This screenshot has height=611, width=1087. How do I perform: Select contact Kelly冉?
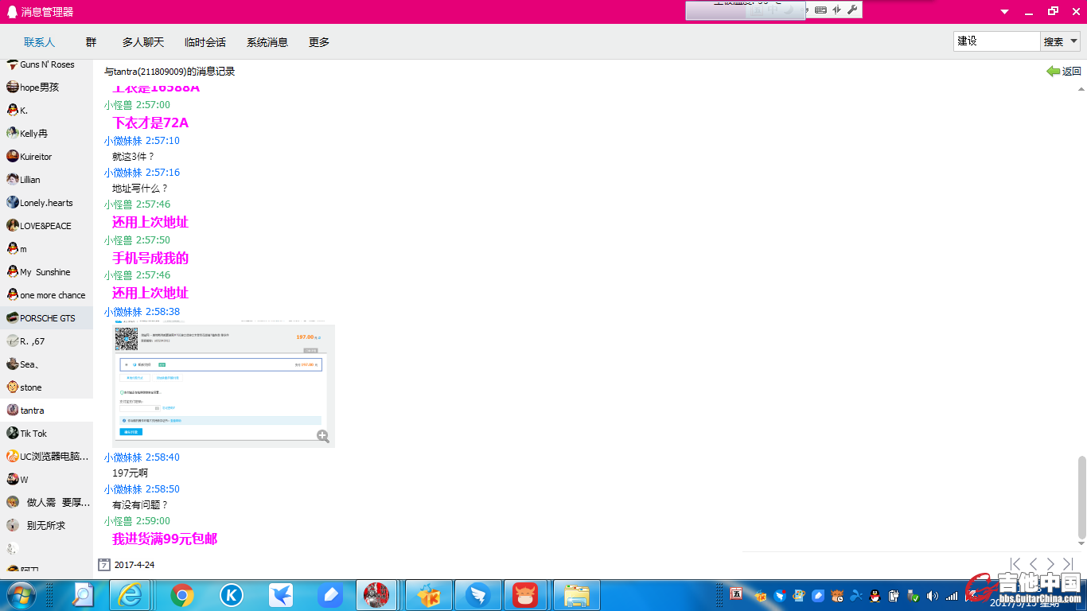coord(46,134)
